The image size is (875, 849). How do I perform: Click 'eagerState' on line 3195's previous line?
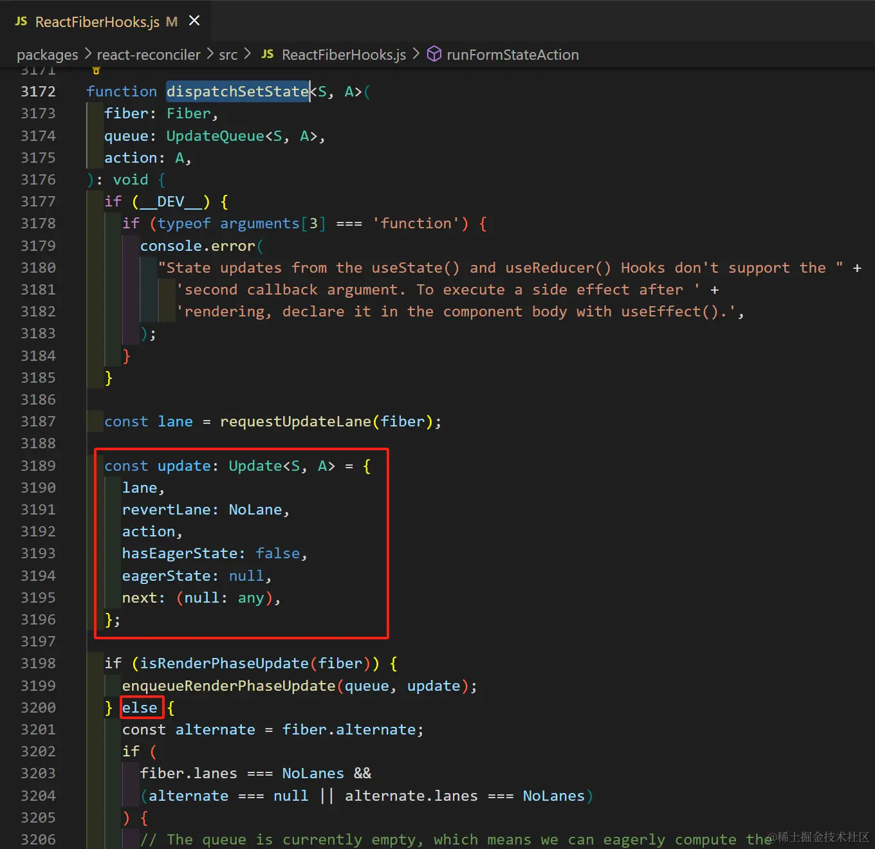coord(166,576)
